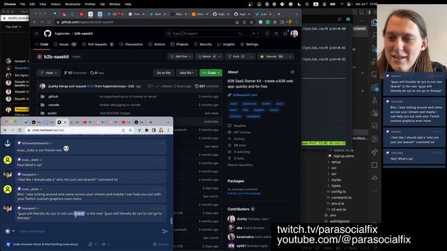Switch to Issues tab in repository
The height and width of the screenshot is (251, 447).
65,45
